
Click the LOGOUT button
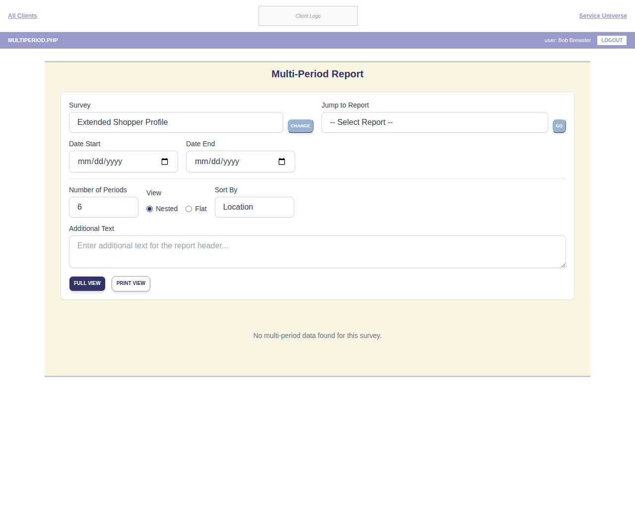click(x=612, y=41)
